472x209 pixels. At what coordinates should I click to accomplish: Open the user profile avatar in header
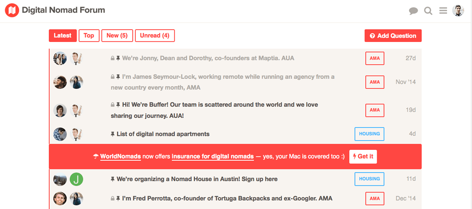(x=458, y=10)
